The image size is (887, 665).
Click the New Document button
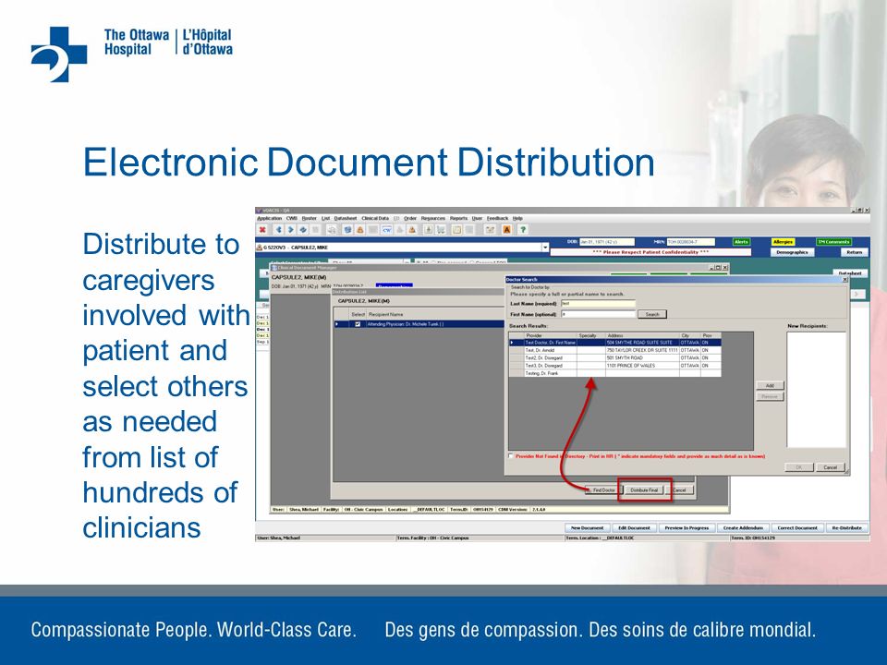point(588,527)
